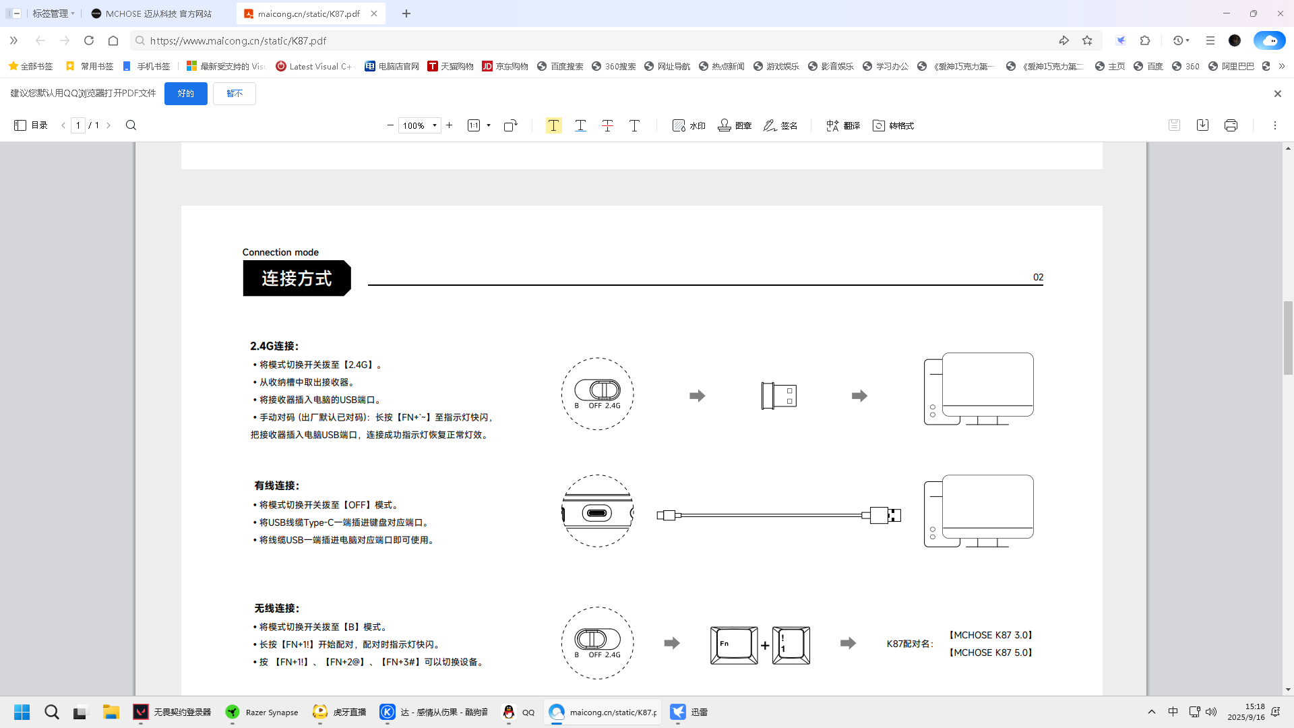Close the K87.pdf tab
Image resolution: width=1294 pixels, height=728 pixels.
tap(374, 13)
